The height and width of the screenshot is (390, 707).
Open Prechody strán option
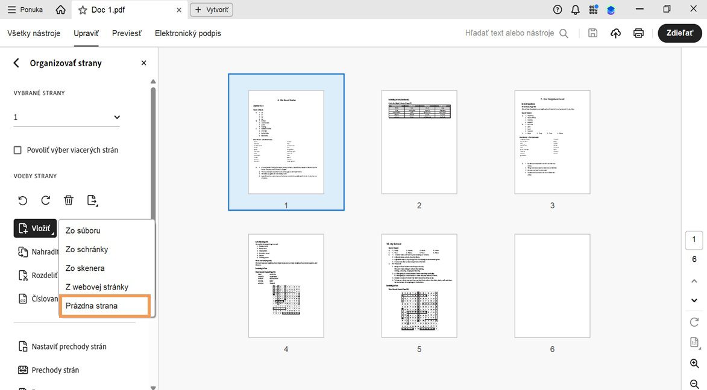pyautogui.click(x=48, y=370)
